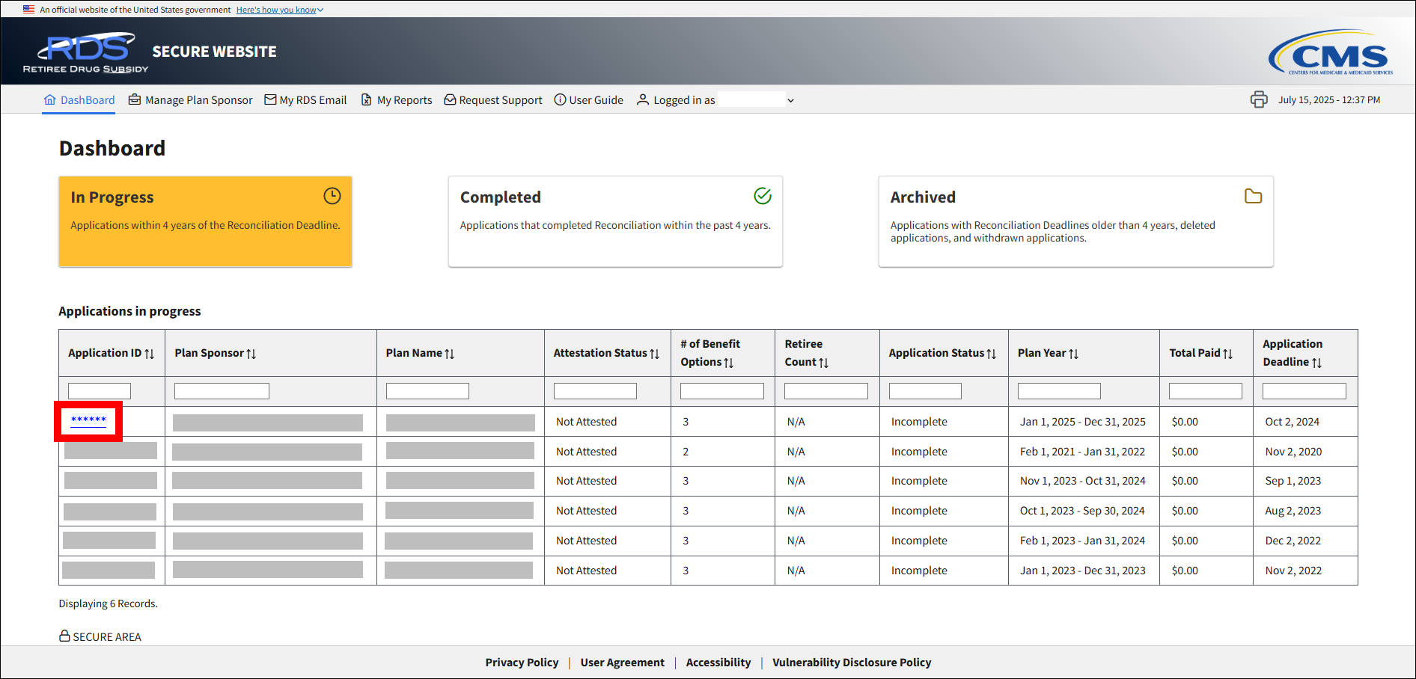
Task: Sort by Total Paid arrows icon
Action: click(x=1227, y=354)
